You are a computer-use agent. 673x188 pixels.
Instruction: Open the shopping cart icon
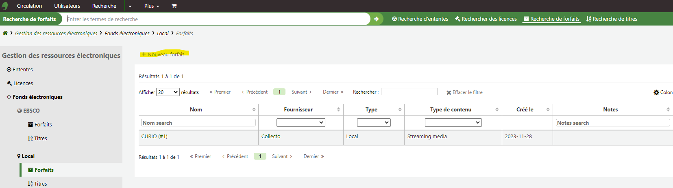tap(174, 6)
